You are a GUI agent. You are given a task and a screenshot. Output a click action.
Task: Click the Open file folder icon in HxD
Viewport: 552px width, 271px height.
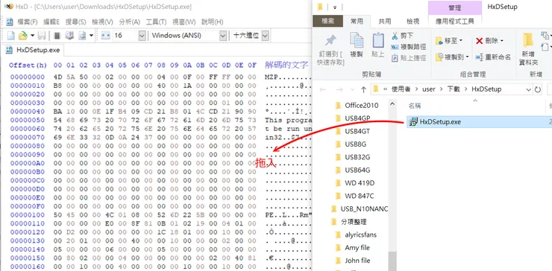[x=23, y=36]
